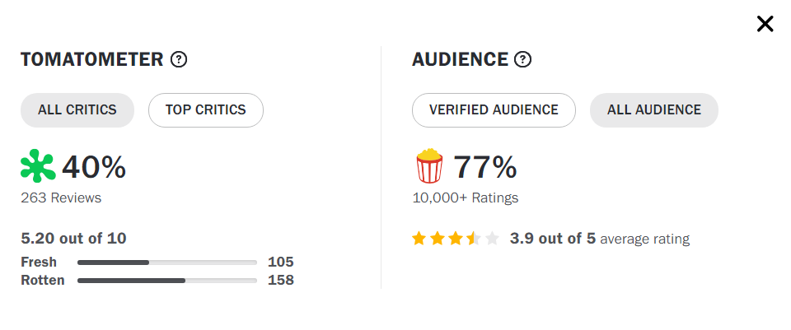Viewport: 791px width, 330px height.
Task: Click the Audience help question-mark icon
Action: coord(522,59)
